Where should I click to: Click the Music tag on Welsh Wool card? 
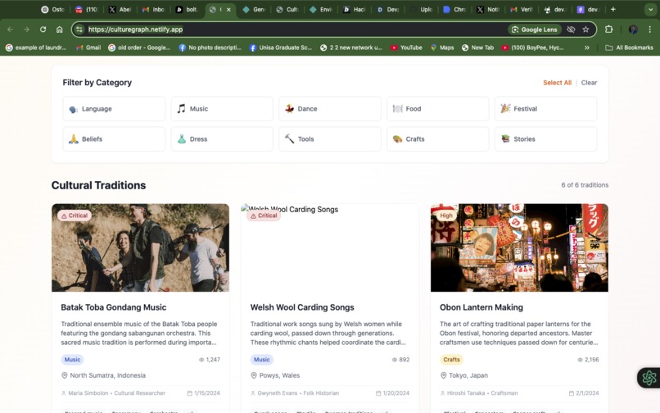(x=262, y=360)
